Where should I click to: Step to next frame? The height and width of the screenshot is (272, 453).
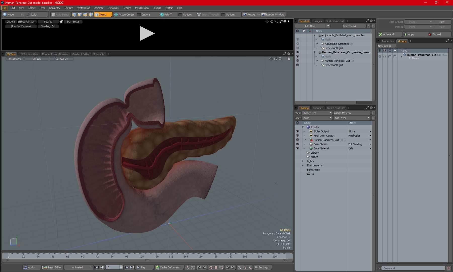point(126,267)
